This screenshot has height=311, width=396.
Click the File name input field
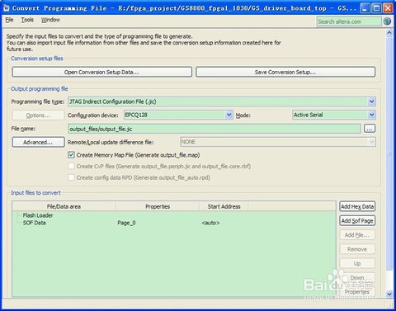point(214,129)
